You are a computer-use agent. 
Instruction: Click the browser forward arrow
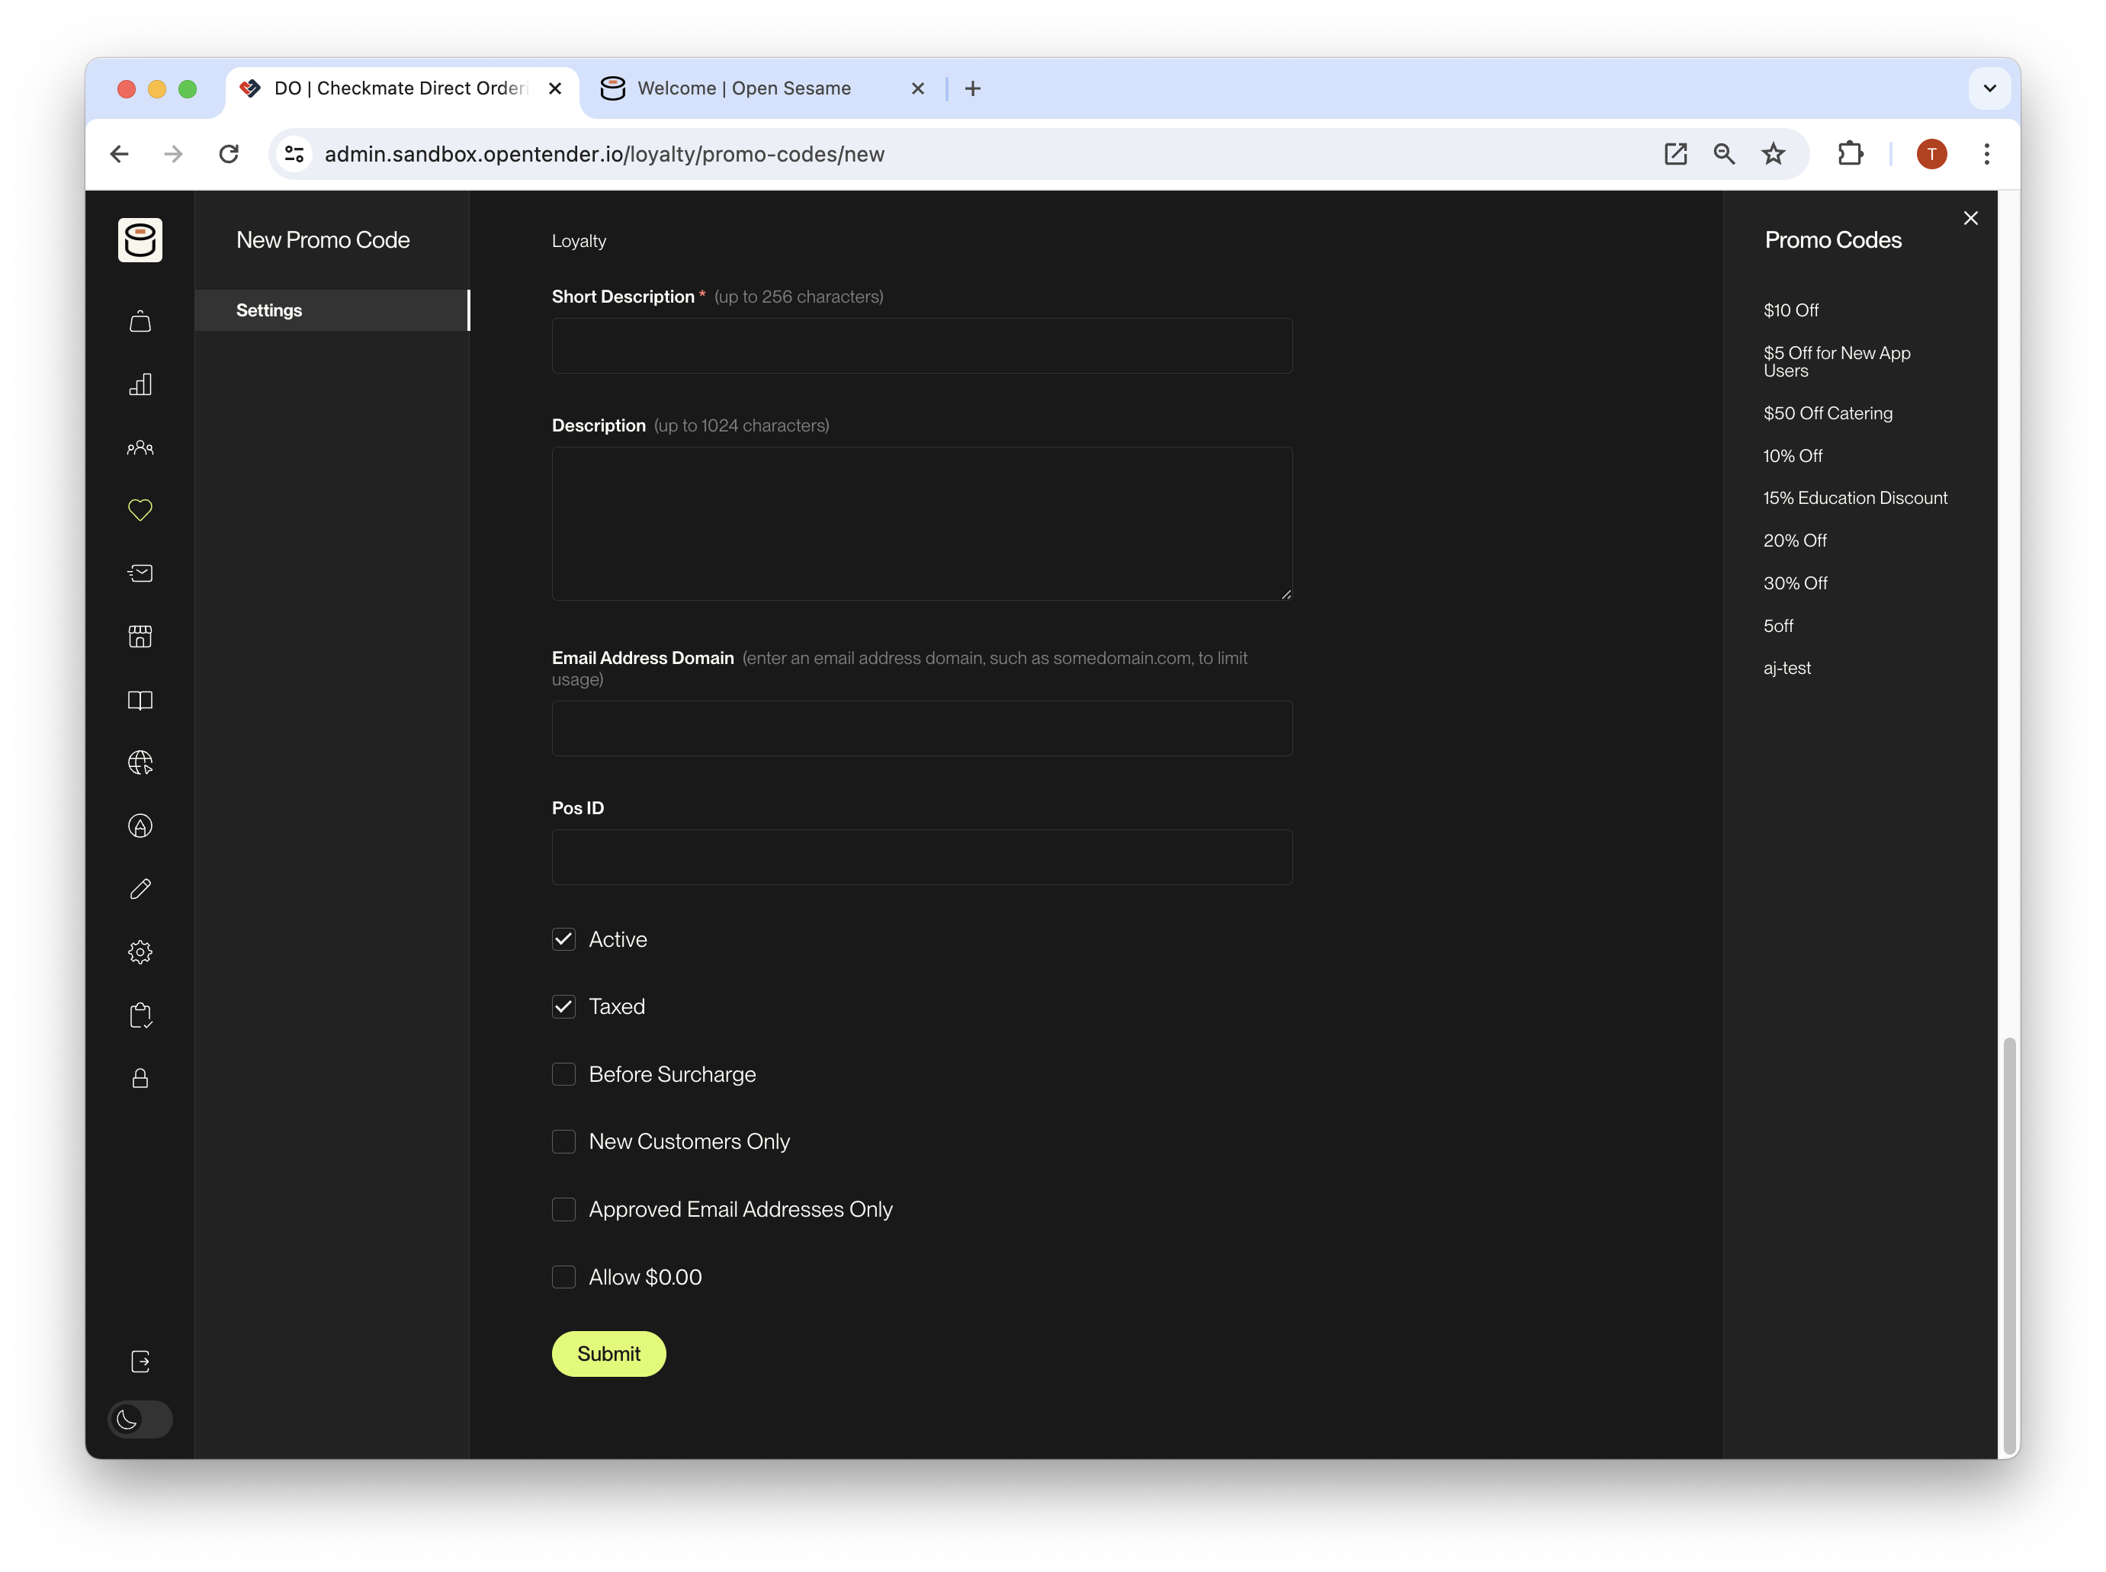click(x=173, y=154)
